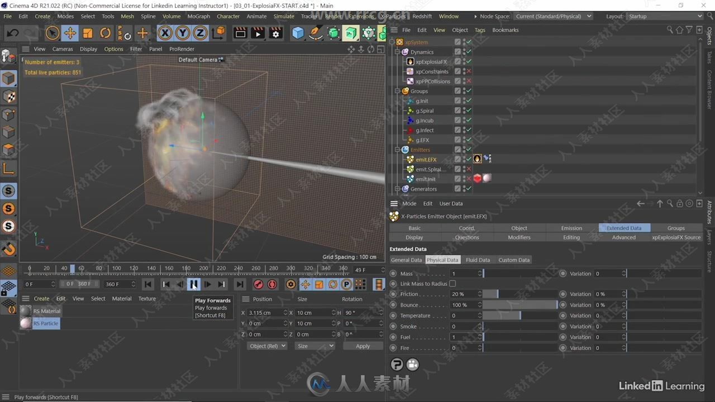The width and height of the screenshot is (715, 402).
Task: Click the Fuel value field
Action: pos(466,337)
